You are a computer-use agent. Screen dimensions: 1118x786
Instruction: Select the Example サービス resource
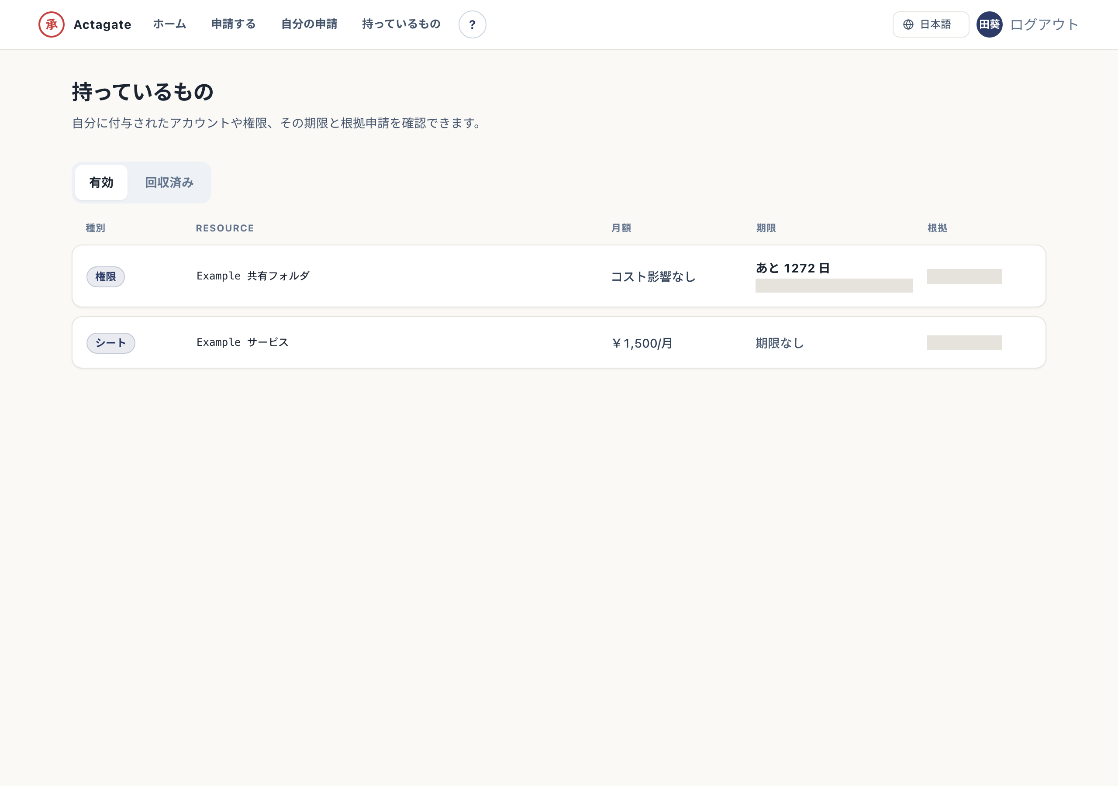click(x=242, y=342)
